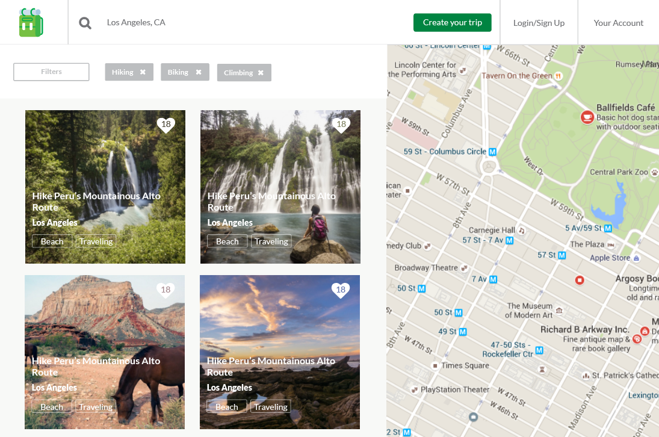Click the Richard B Arkway Inc. map label

click(584, 329)
